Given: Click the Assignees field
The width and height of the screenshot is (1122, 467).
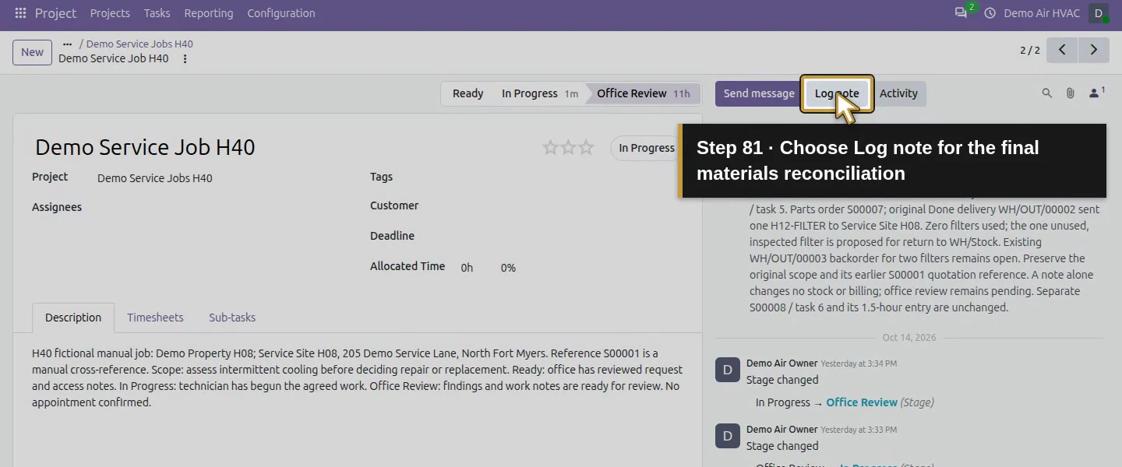Looking at the screenshot, I should point(222,208).
